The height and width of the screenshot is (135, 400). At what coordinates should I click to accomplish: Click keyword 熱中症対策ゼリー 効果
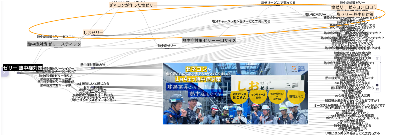[x=56, y=79]
